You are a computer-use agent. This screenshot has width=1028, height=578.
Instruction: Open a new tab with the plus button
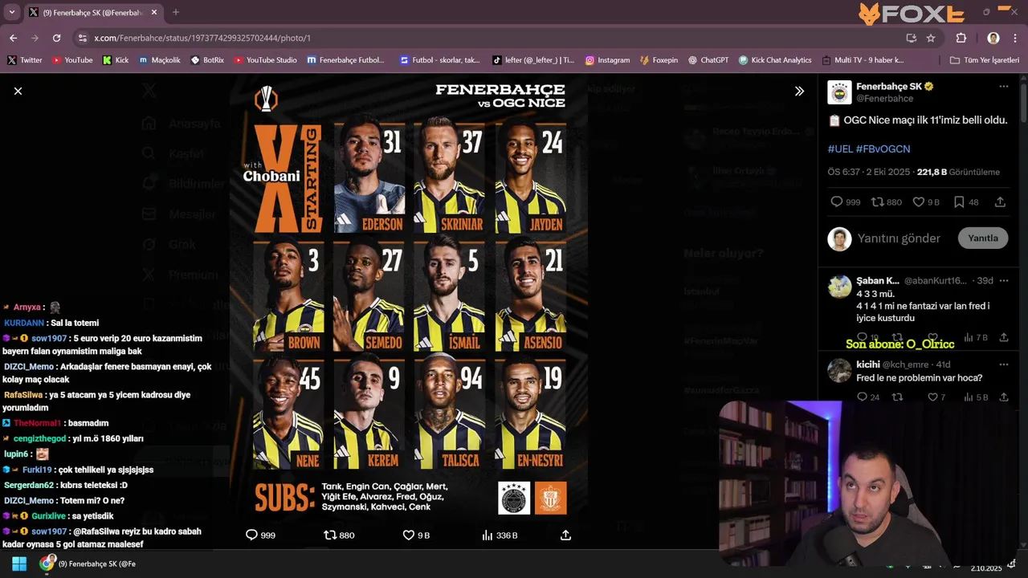pyautogui.click(x=176, y=12)
